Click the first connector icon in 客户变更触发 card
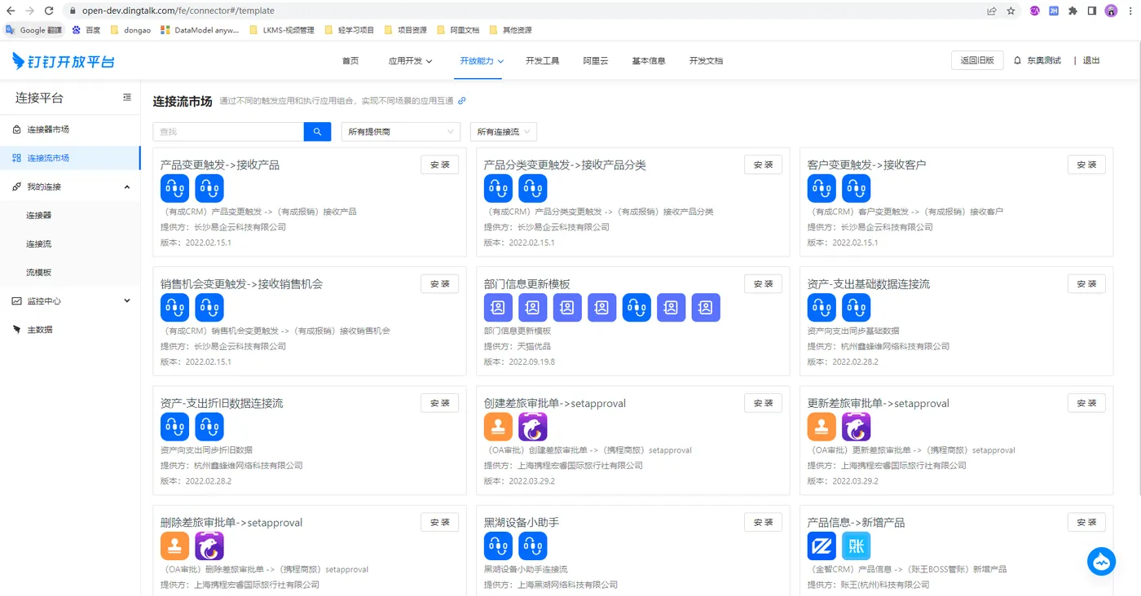 pyautogui.click(x=822, y=188)
